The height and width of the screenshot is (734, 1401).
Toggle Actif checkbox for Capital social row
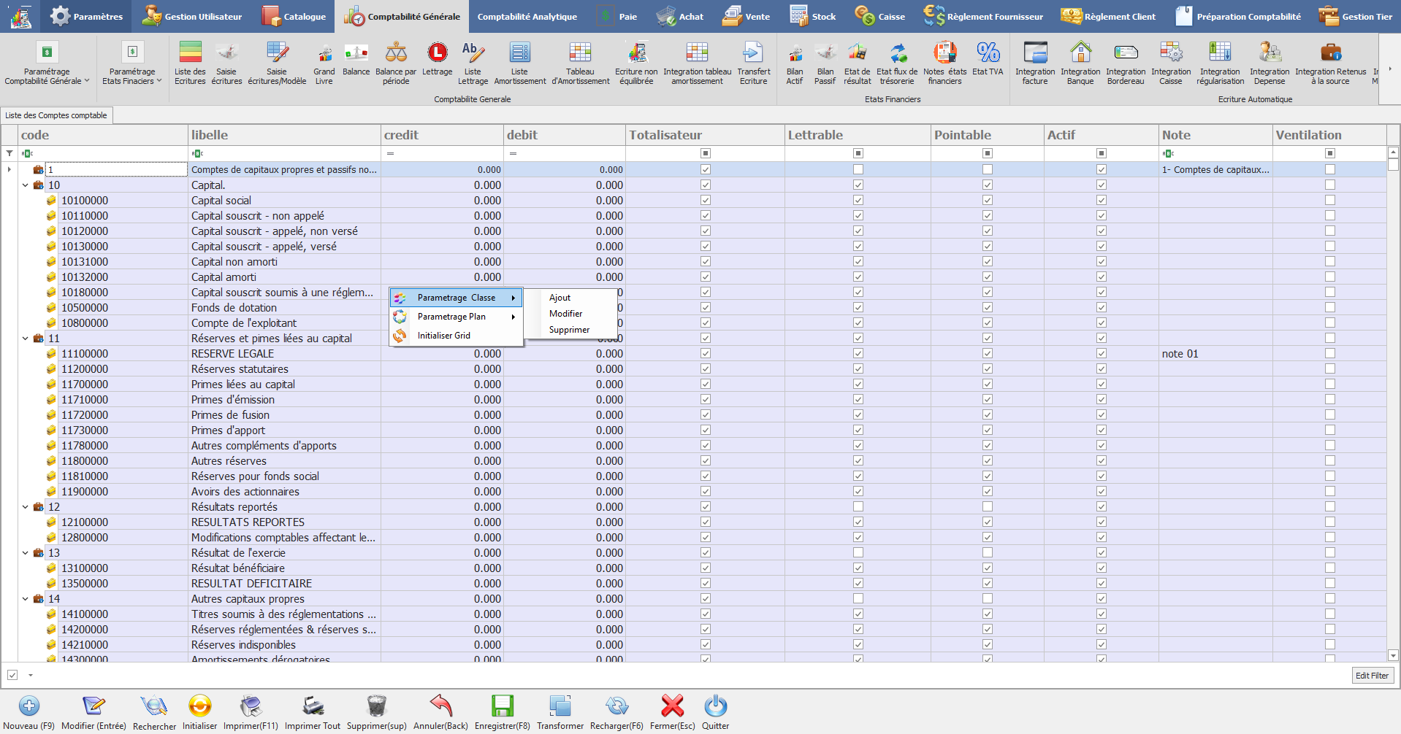tap(1102, 200)
